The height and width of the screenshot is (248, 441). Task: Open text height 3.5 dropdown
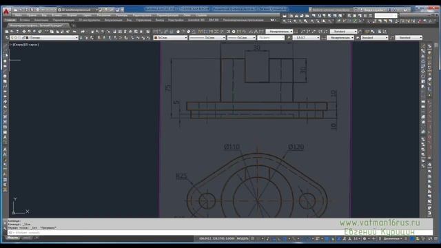306,37
